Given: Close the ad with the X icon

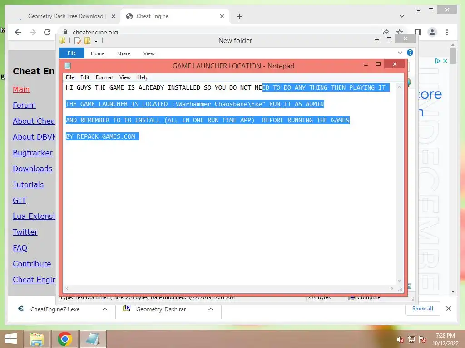Looking at the screenshot, I should point(445,61).
